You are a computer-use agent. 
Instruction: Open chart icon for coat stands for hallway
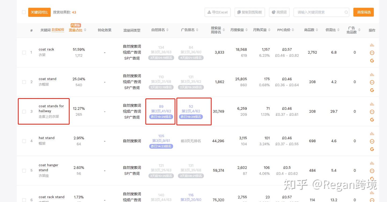[x=372, y=104]
